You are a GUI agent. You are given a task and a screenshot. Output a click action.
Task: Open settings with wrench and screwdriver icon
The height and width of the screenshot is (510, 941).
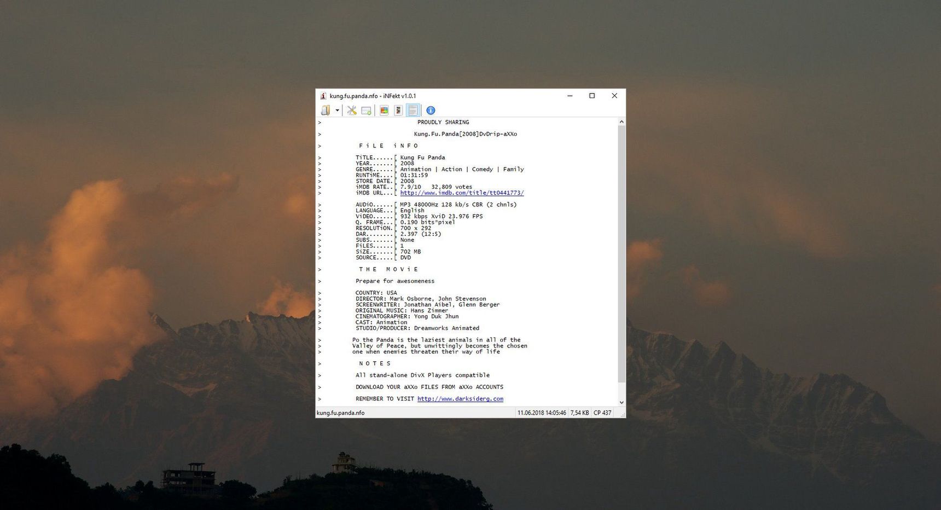(352, 111)
